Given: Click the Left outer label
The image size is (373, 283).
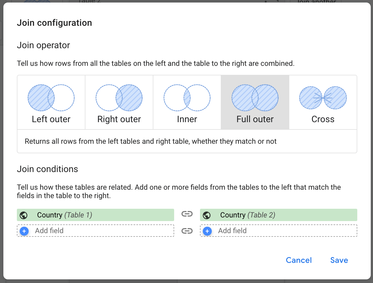Looking at the screenshot, I should (51, 119).
